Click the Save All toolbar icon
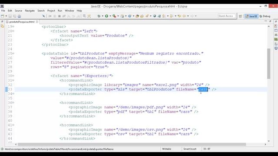The image size is (278, 156). 14,16
